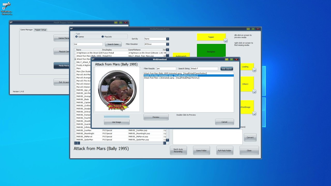
Task: Click the green Backglass media box
Action: point(211,51)
